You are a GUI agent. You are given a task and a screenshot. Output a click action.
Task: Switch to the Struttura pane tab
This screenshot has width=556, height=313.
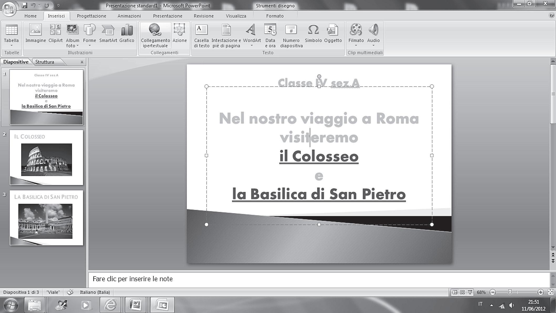(x=45, y=62)
